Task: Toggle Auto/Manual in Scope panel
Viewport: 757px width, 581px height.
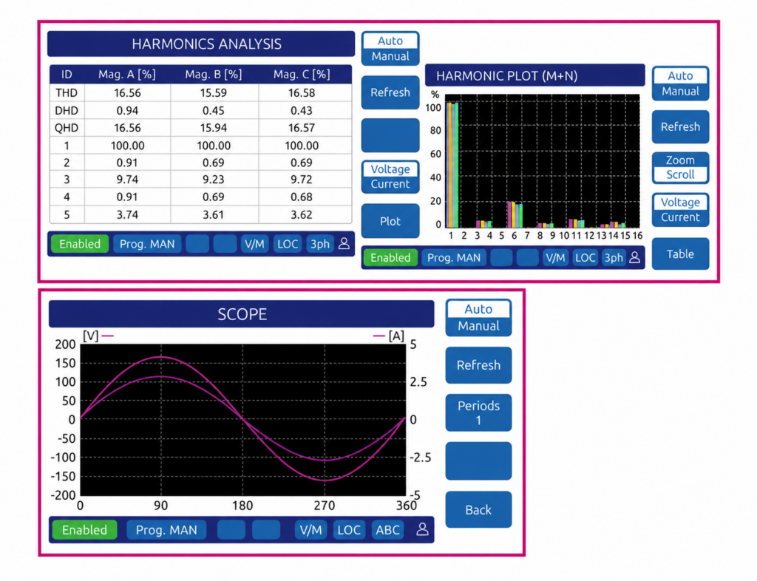Action: point(478,318)
